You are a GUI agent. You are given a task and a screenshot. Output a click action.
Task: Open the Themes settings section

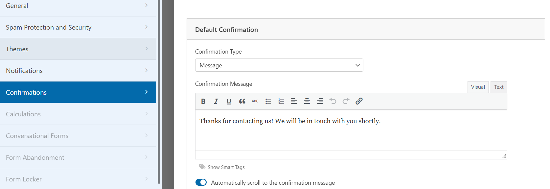[78, 49]
